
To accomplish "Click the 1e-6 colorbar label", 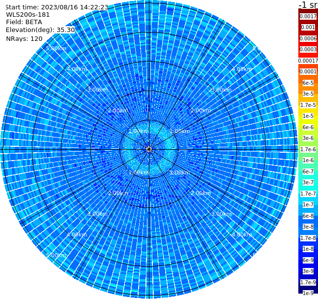I will (308, 160).
